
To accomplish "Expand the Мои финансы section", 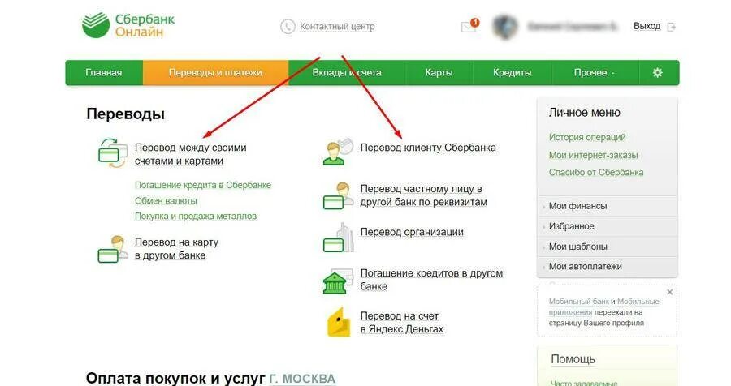I will pos(607,206).
